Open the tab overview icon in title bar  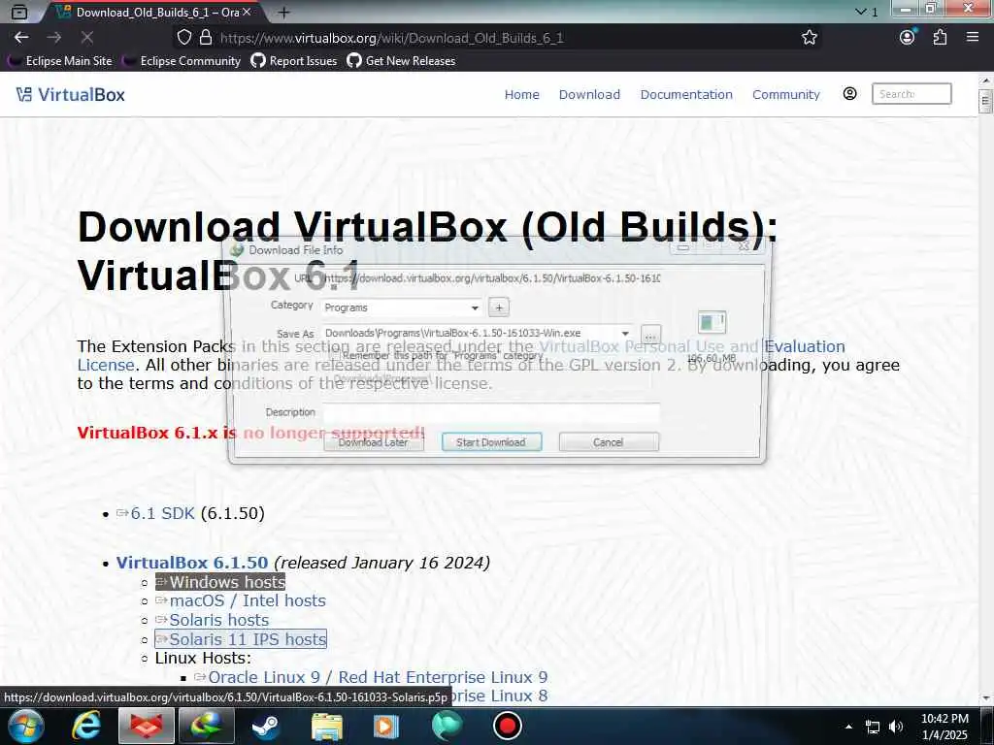(x=19, y=12)
